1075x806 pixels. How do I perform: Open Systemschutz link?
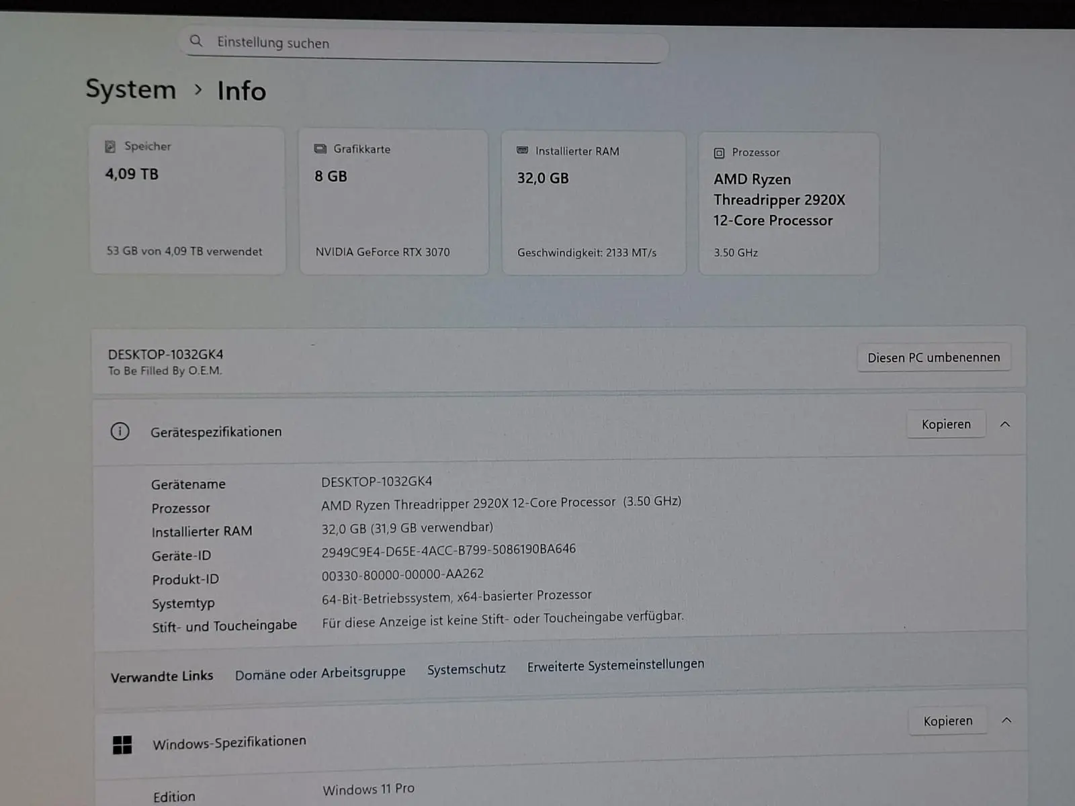click(466, 669)
